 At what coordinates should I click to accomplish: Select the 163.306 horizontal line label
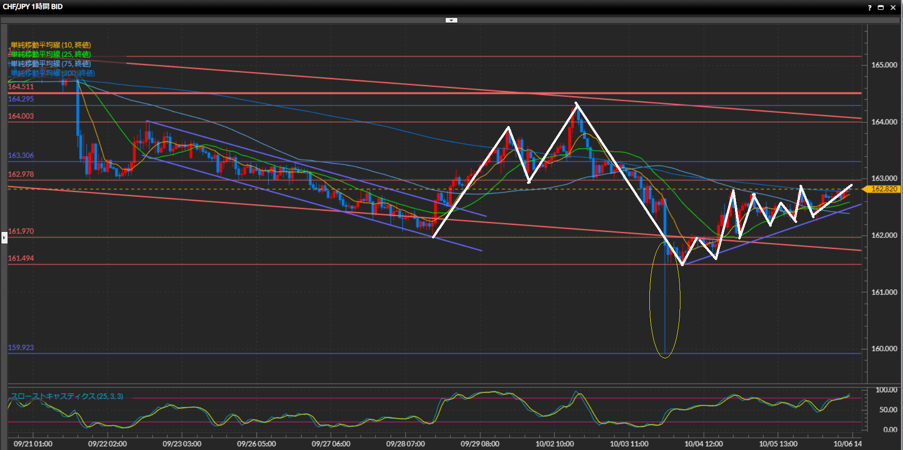(x=21, y=156)
